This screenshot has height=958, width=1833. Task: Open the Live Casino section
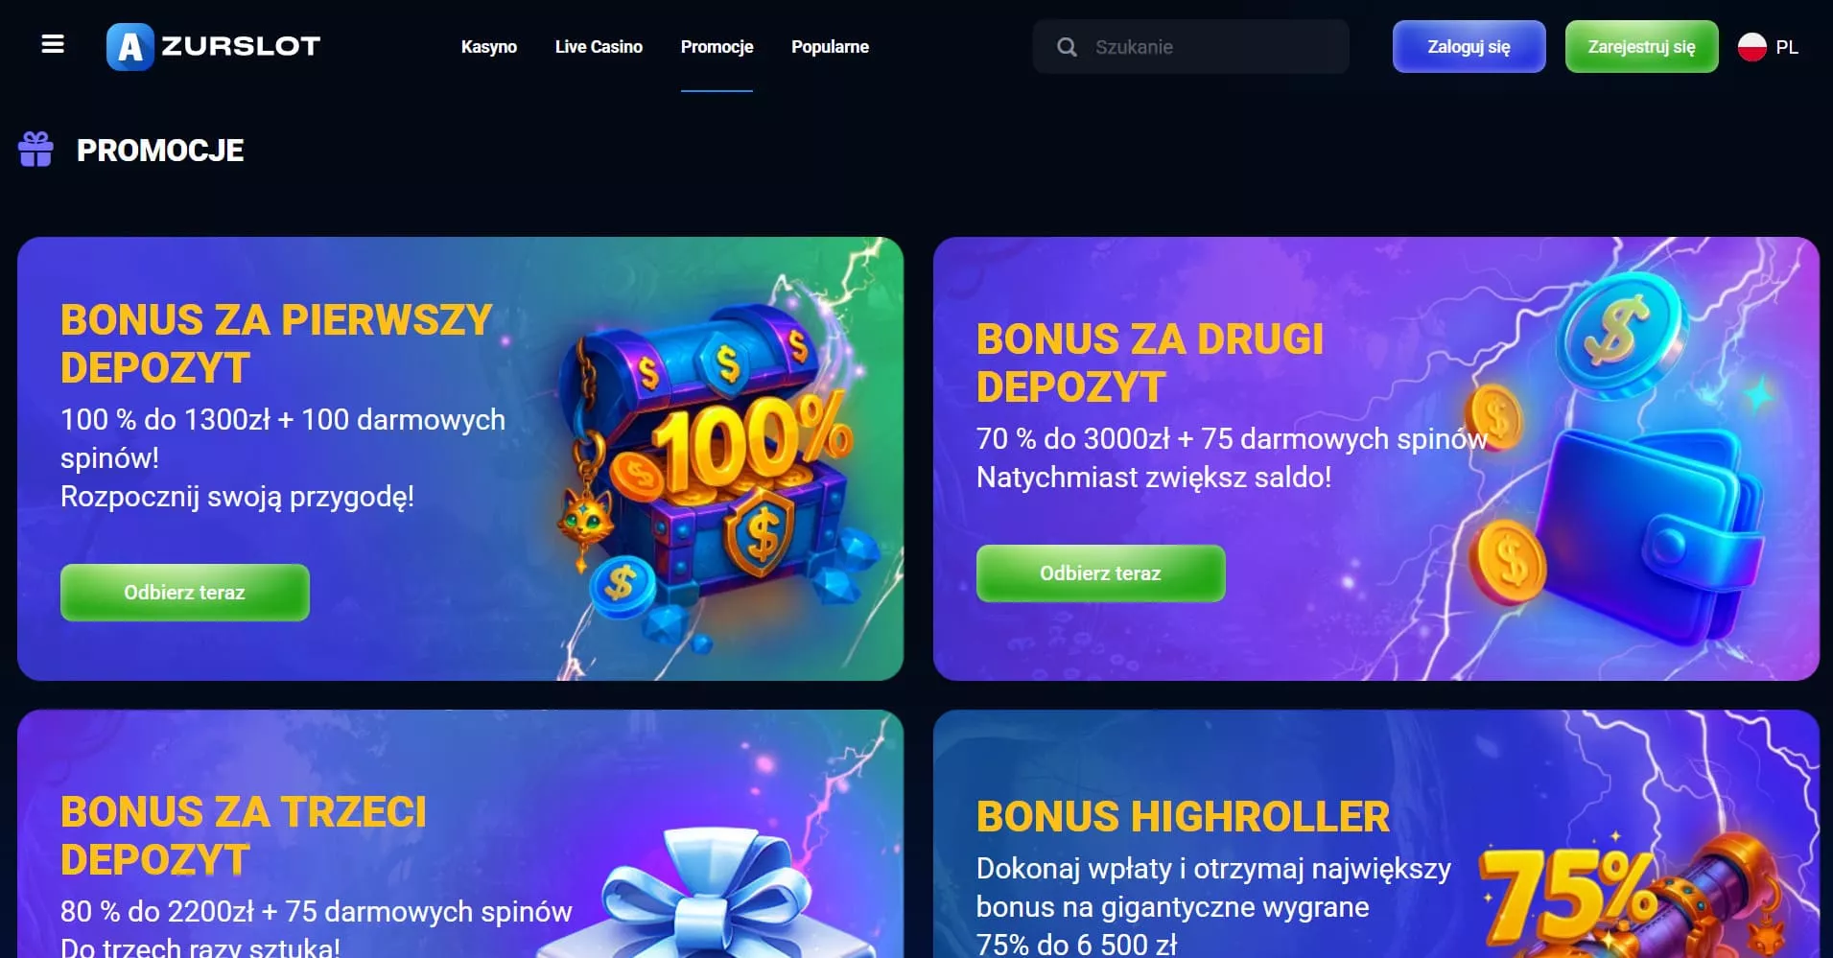click(599, 46)
